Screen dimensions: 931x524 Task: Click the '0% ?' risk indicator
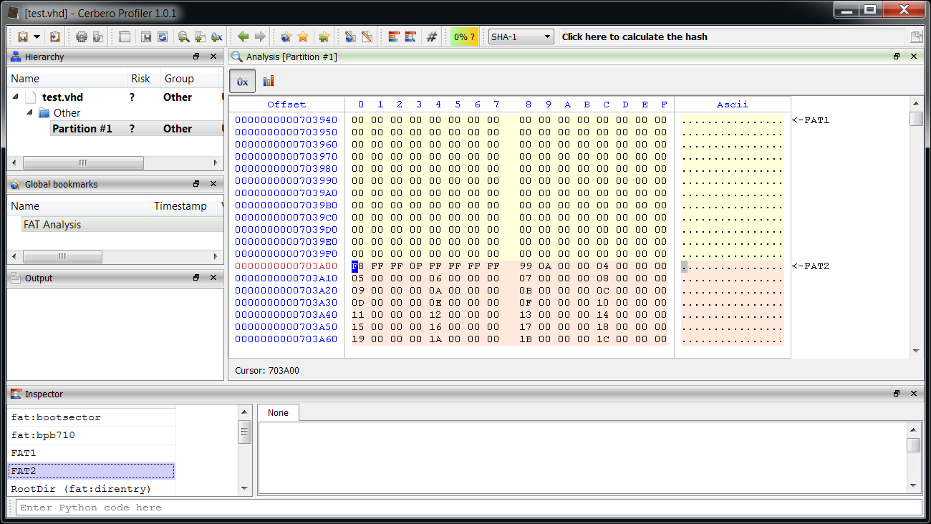(x=464, y=37)
